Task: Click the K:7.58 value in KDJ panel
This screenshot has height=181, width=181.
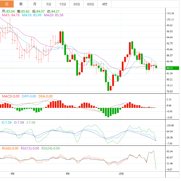Action: tap(7, 123)
